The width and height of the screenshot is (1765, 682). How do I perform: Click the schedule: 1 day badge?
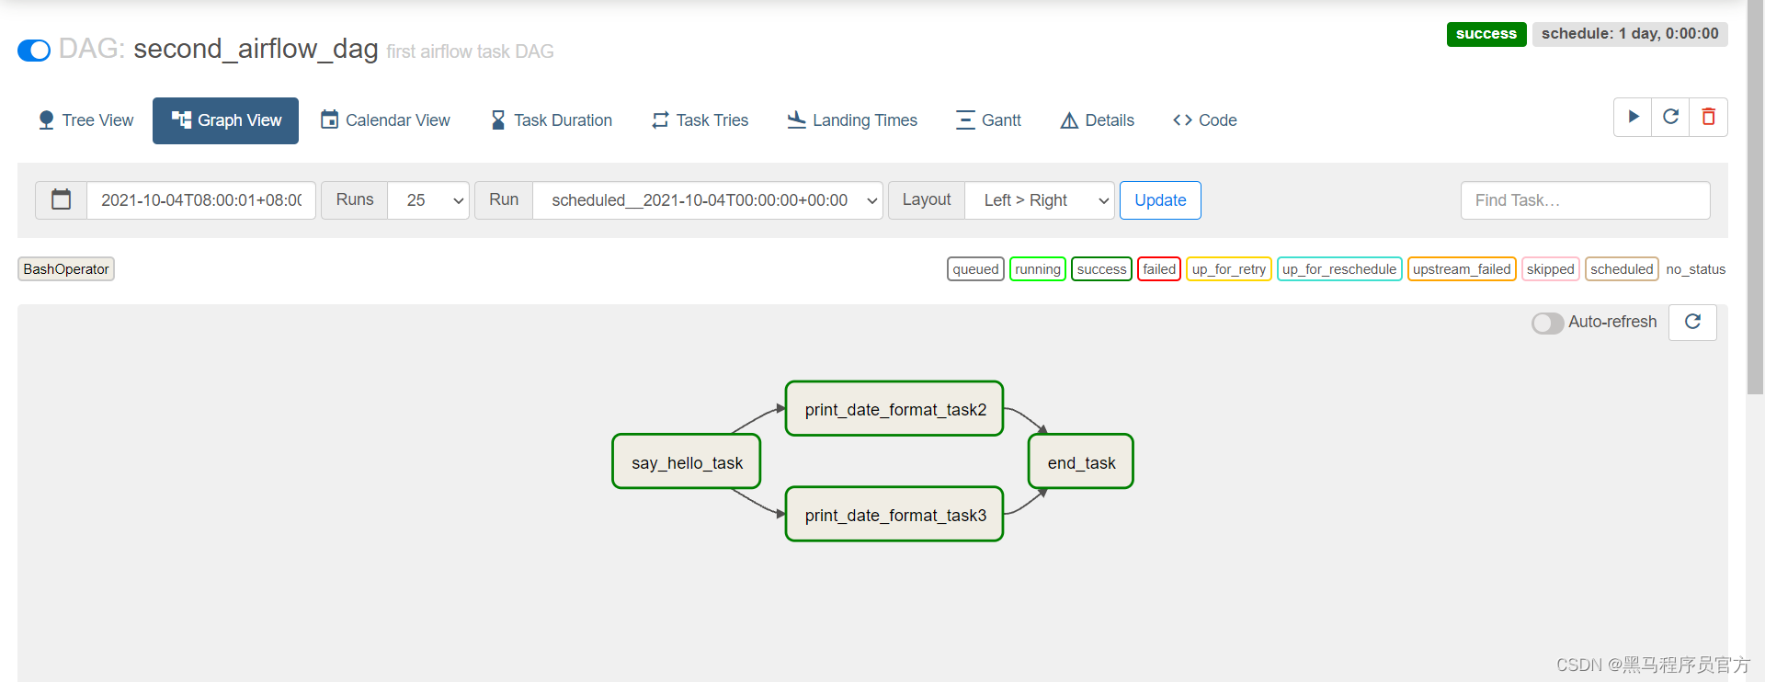click(1630, 34)
